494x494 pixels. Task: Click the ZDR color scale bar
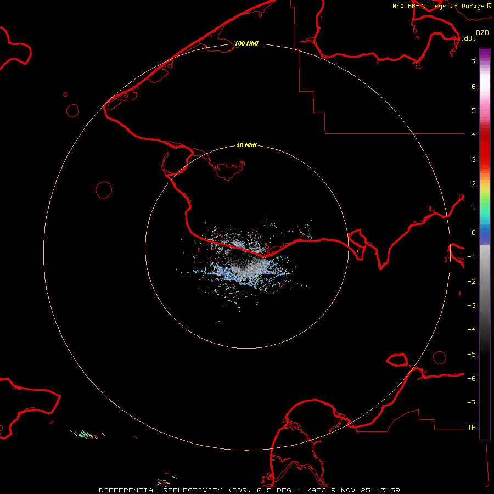pyautogui.click(x=485, y=244)
